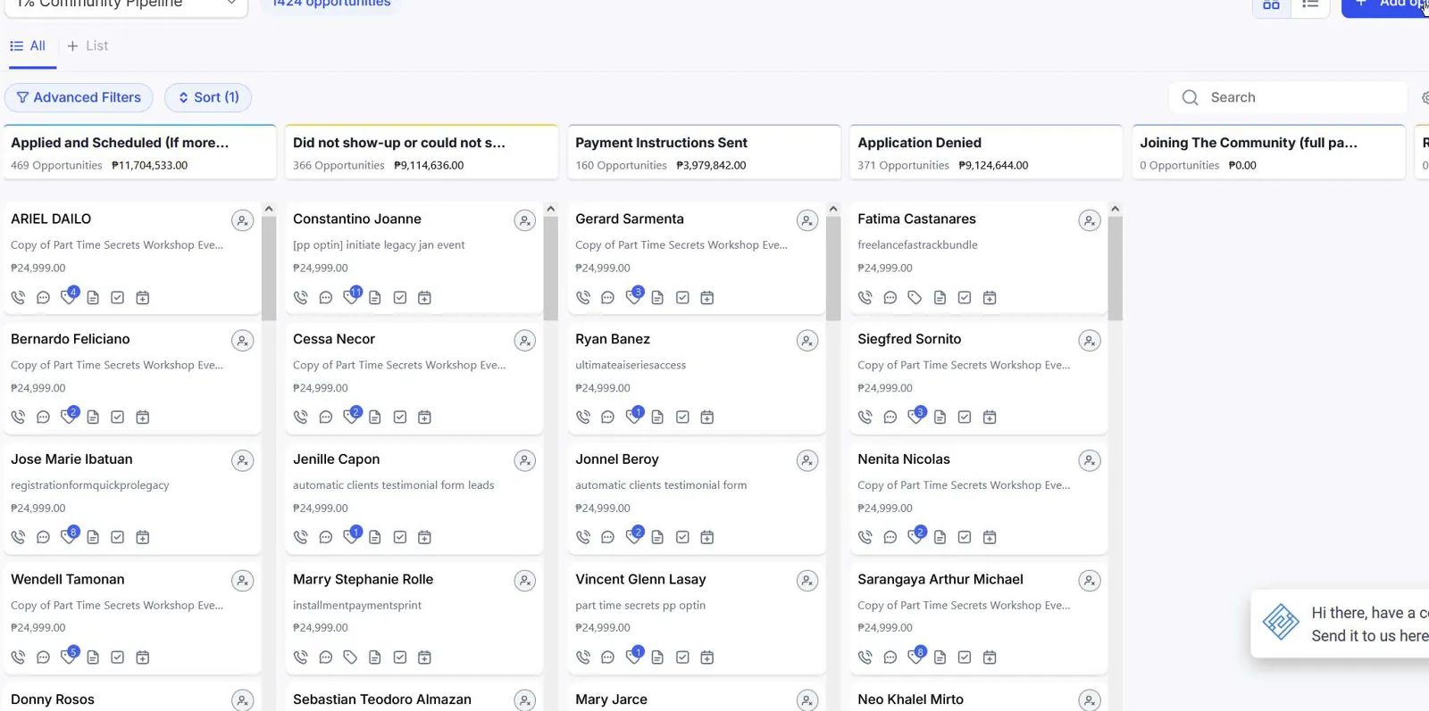Open calendar icon on Jonnel Beroy card
The width and height of the screenshot is (1429, 711).
(707, 538)
